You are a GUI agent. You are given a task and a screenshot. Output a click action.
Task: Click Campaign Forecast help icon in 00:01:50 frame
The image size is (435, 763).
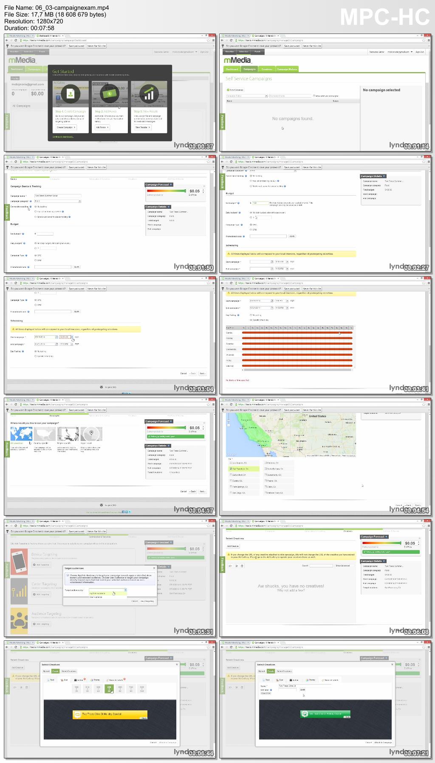(x=171, y=185)
